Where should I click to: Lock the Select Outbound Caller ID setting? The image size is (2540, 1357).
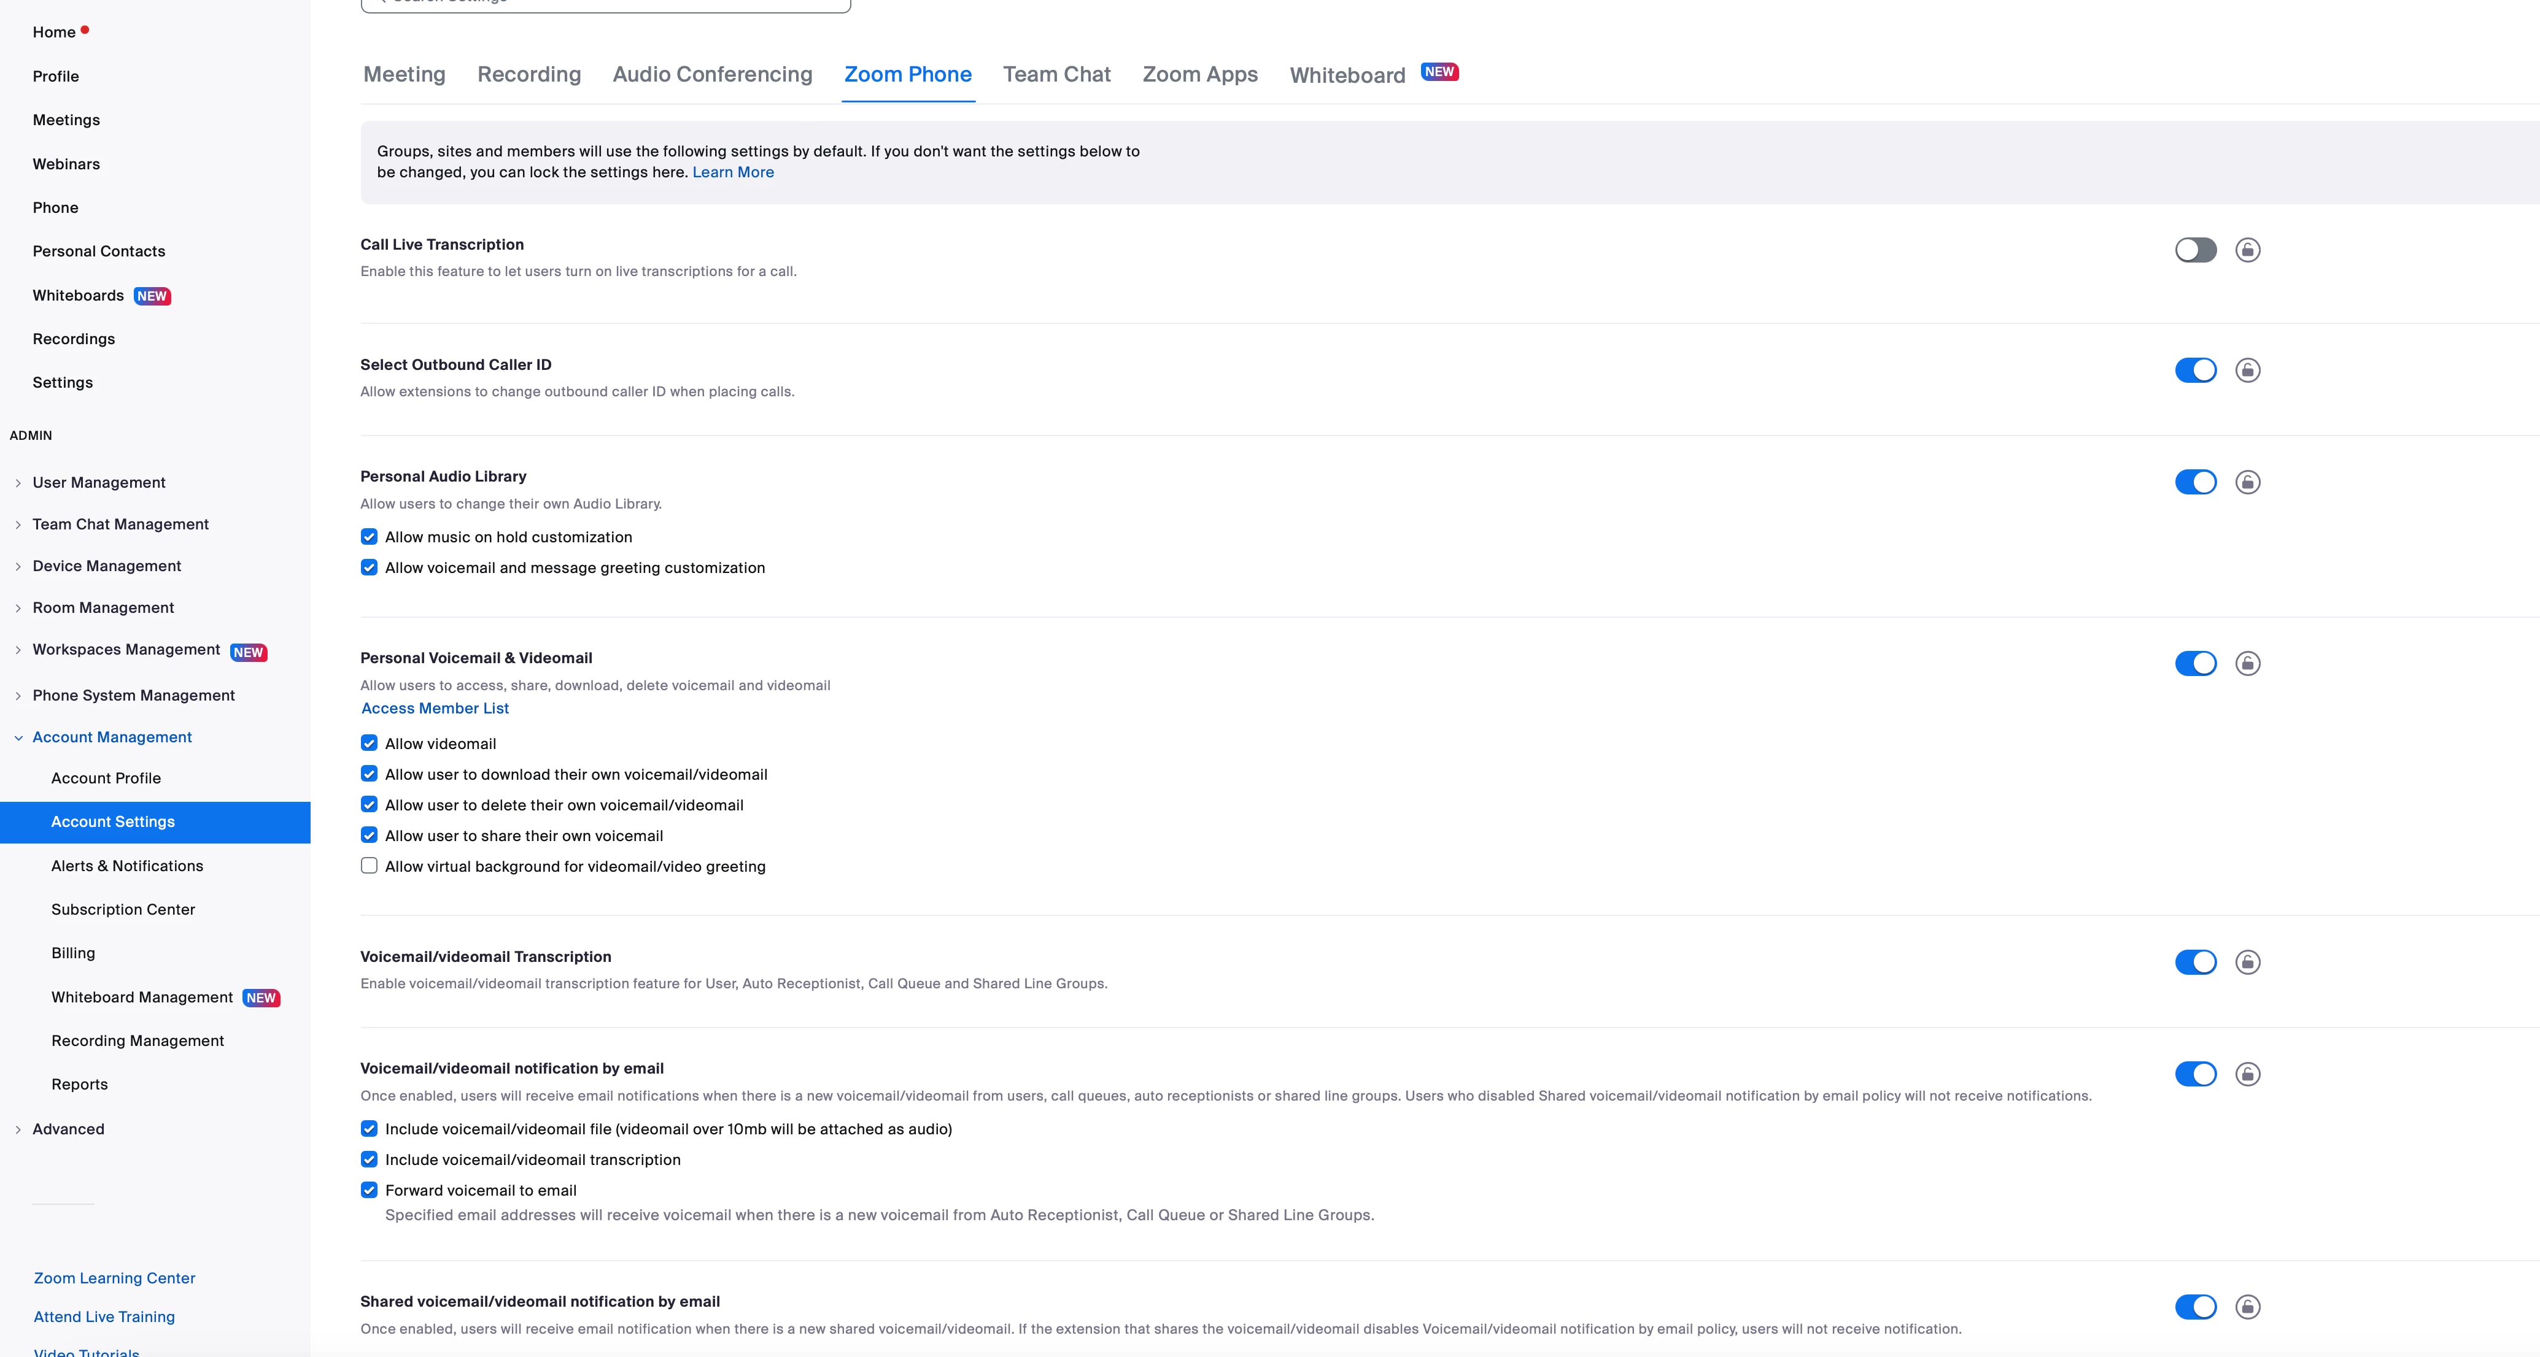pyautogui.click(x=2247, y=371)
